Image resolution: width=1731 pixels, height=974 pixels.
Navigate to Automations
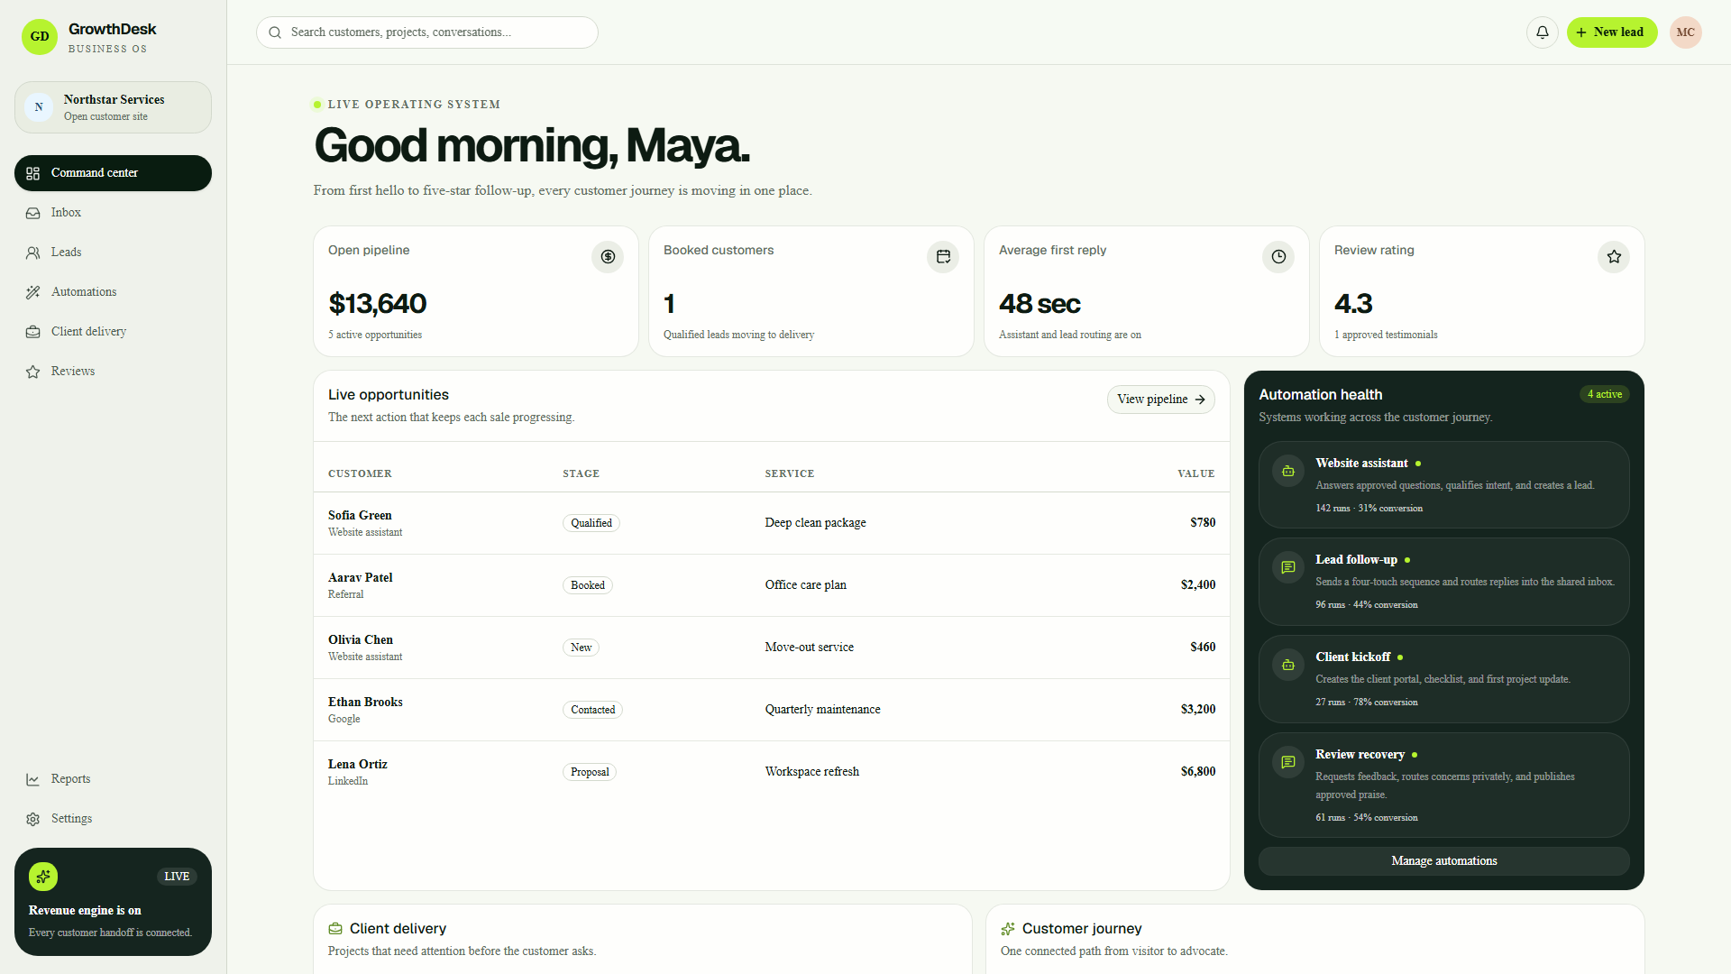coord(113,292)
